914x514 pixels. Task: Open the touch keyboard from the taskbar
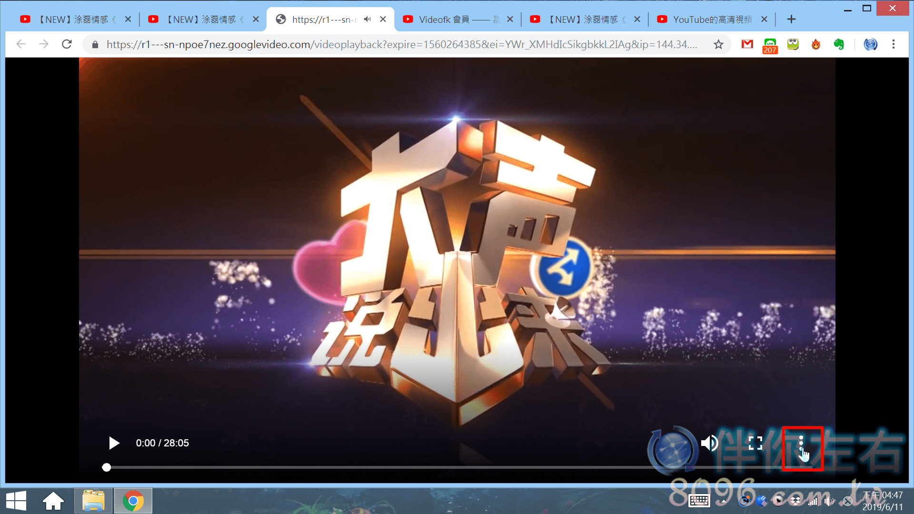click(699, 501)
